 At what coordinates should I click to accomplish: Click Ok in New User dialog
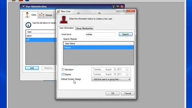[x=112, y=93]
